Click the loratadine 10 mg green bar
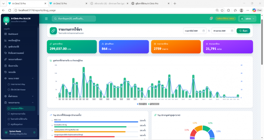Image resolution: width=264 pixels, height=140 pixels. click(90, 127)
